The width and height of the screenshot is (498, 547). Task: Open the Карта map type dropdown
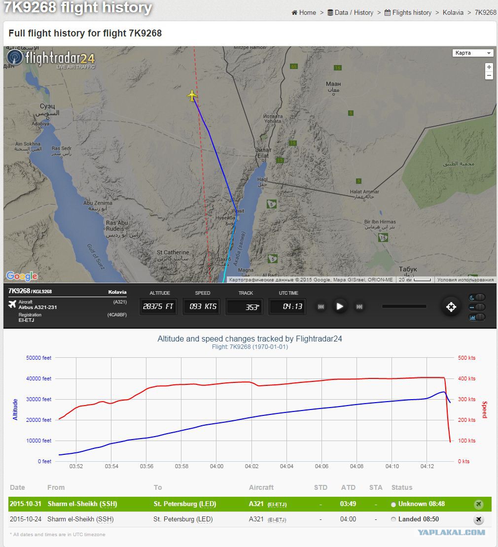473,53
